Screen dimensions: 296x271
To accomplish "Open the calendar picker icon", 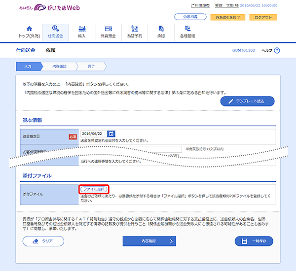I will pos(111,134).
